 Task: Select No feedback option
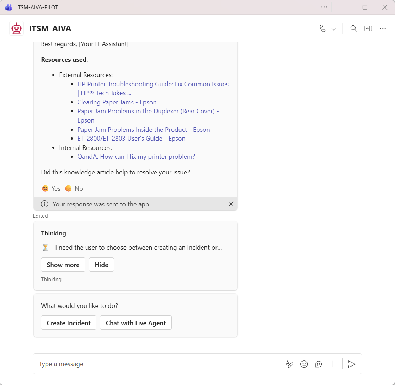(x=74, y=189)
